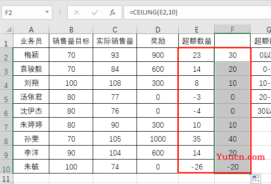271x184 pixels.
Task: Select the cell containing 梅颖
Action: (x=31, y=55)
